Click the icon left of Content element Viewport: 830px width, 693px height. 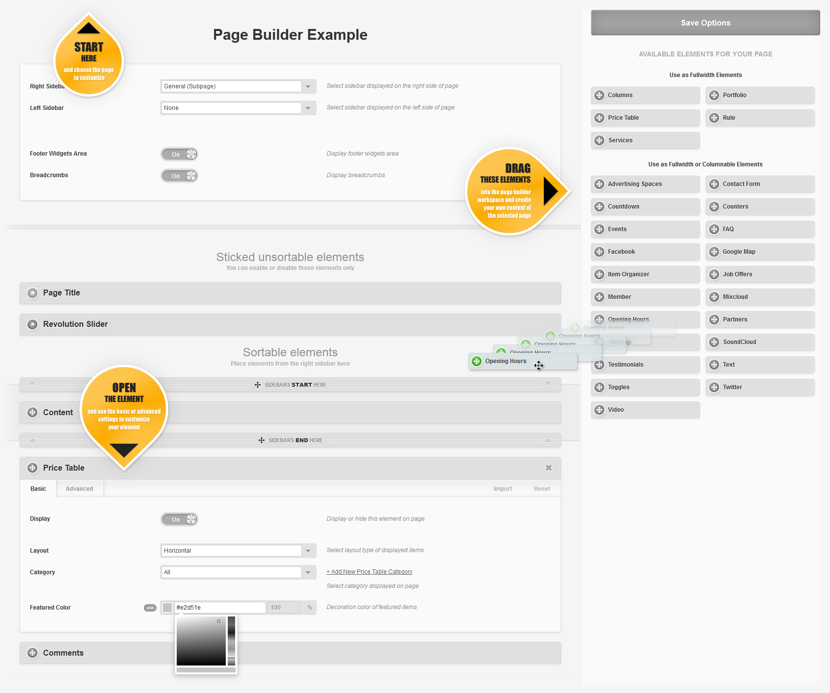pos(32,412)
